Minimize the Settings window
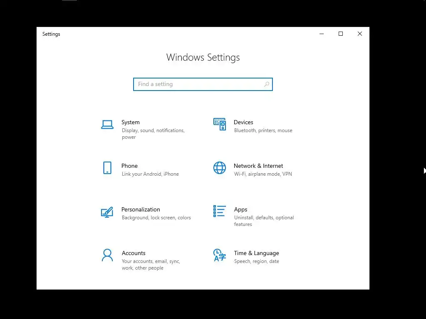 322,34
